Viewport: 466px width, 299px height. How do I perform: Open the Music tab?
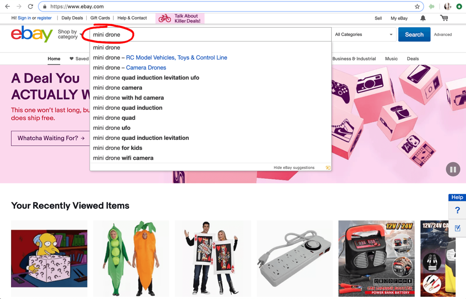(x=391, y=59)
